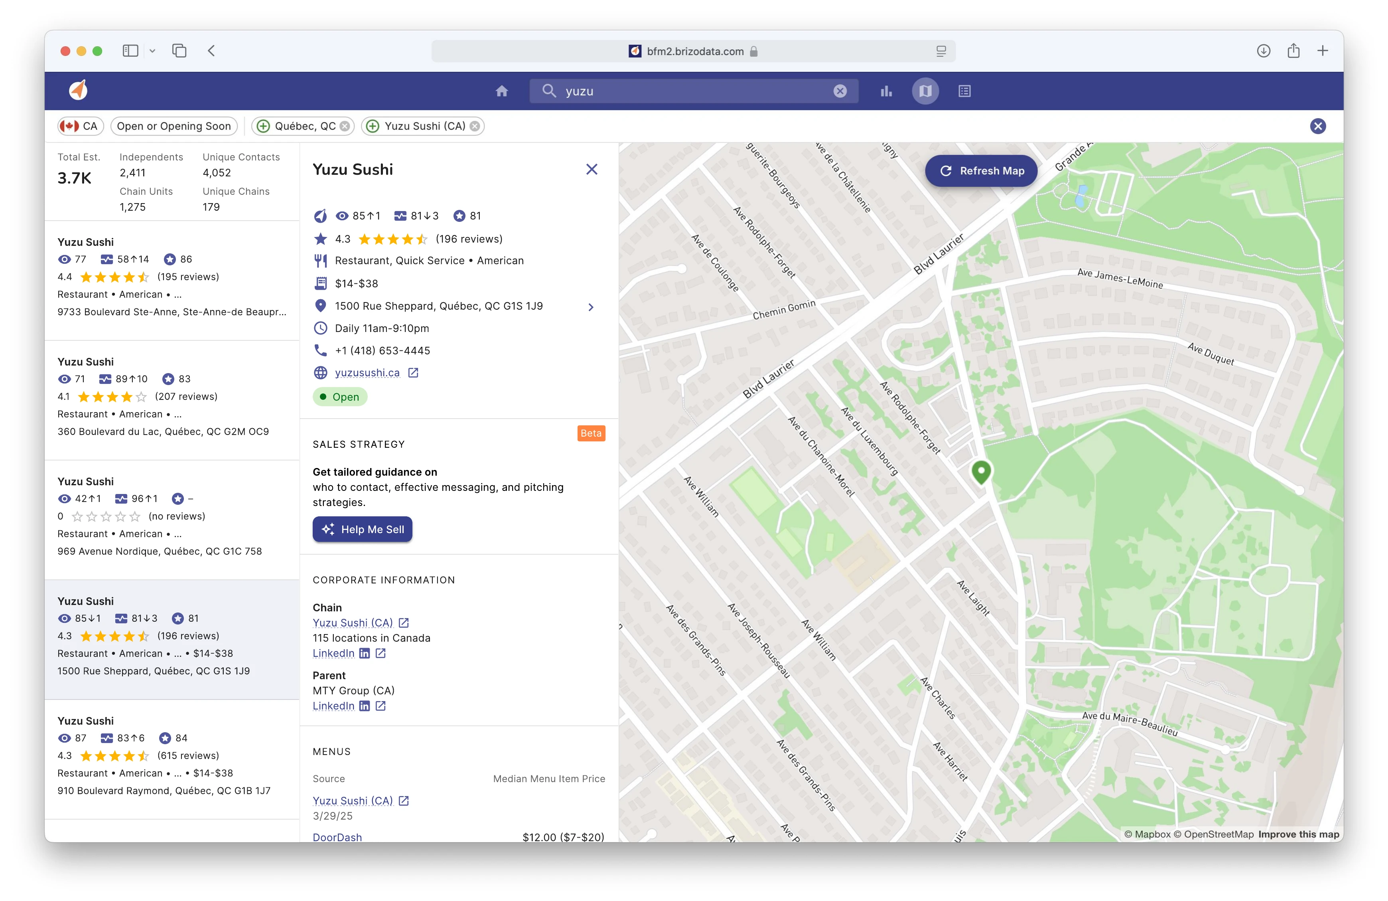Select Yuzu Sushi at 9733 Boulevard Ste-Anne
1388x901 pixels.
click(172, 280)
